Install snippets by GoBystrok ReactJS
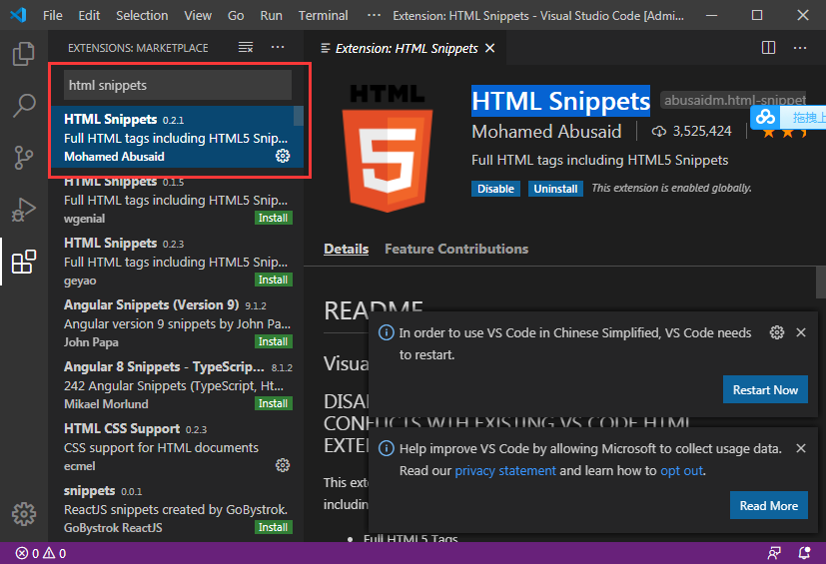826x564 pixels. [273, 527]
